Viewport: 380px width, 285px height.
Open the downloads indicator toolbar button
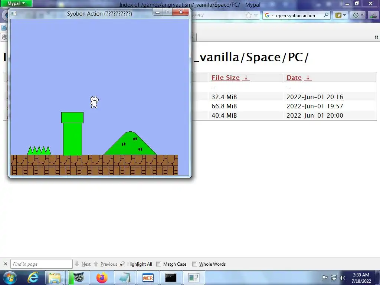[373, 15]
